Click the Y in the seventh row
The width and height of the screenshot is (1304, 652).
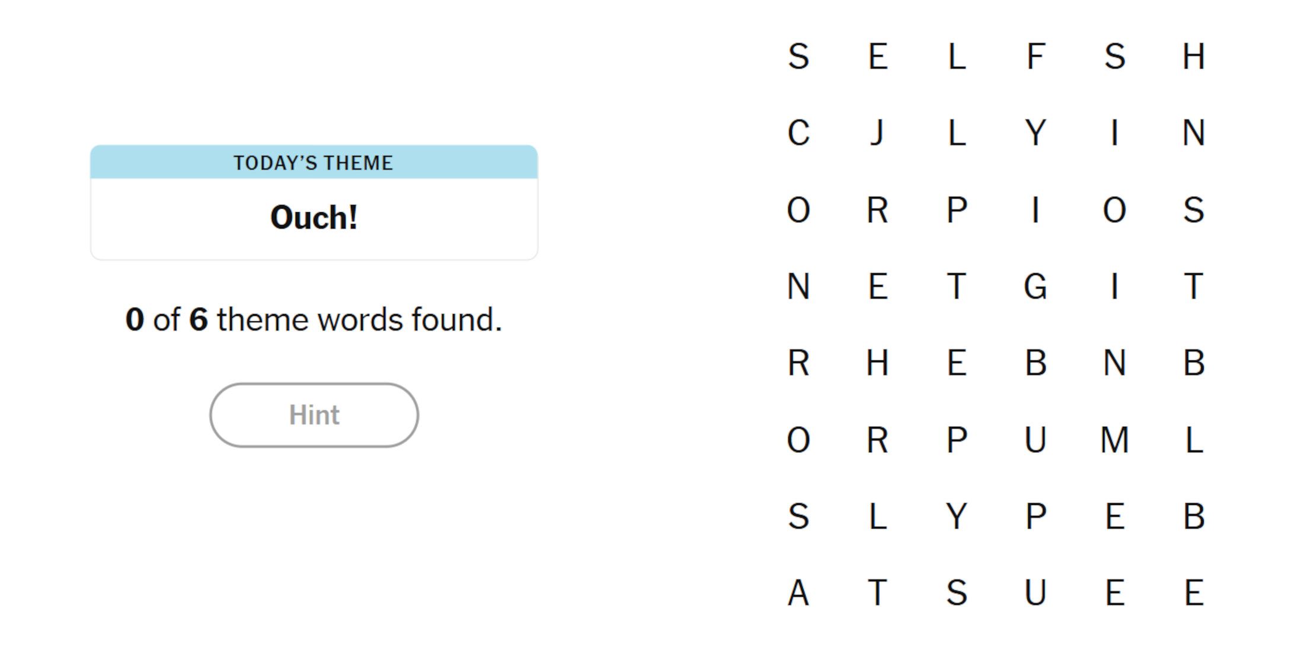958,516
